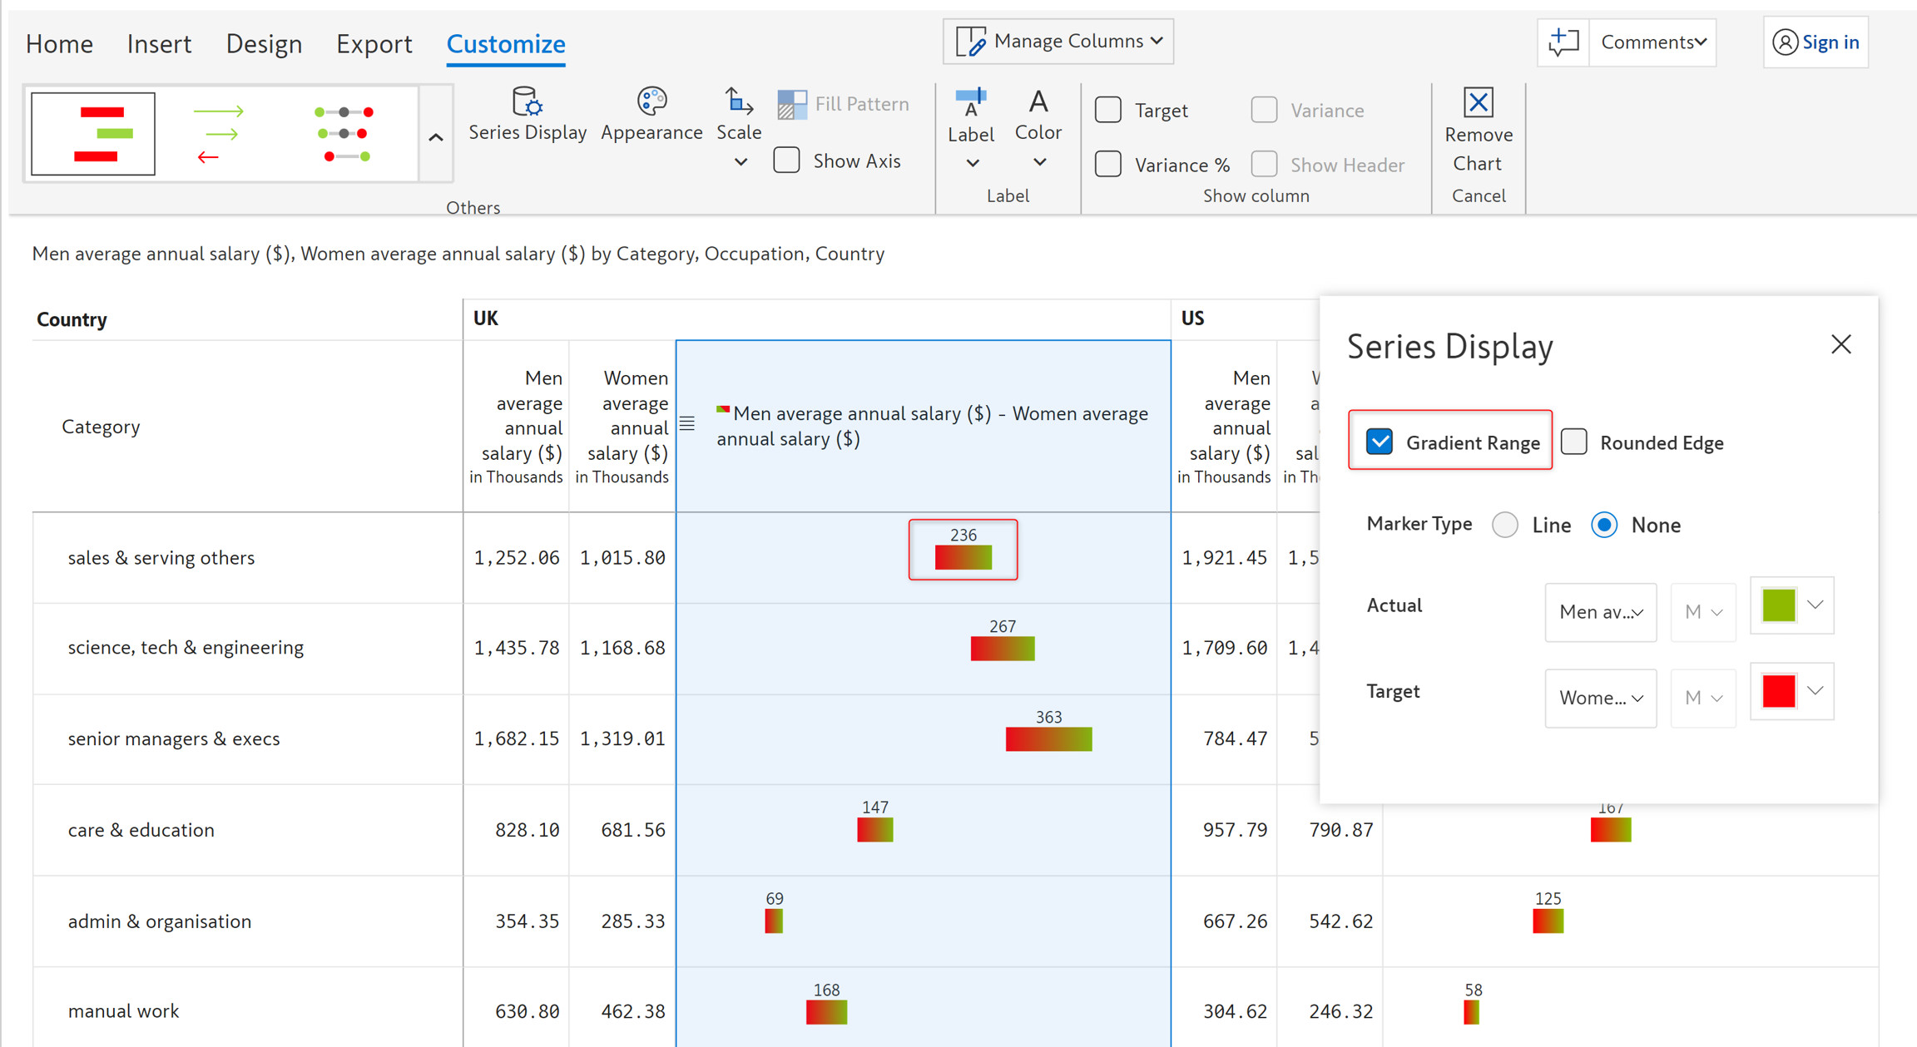Click the red Target color swatch
This screenshot has height=1047, width=1917.
point(1779,691)
